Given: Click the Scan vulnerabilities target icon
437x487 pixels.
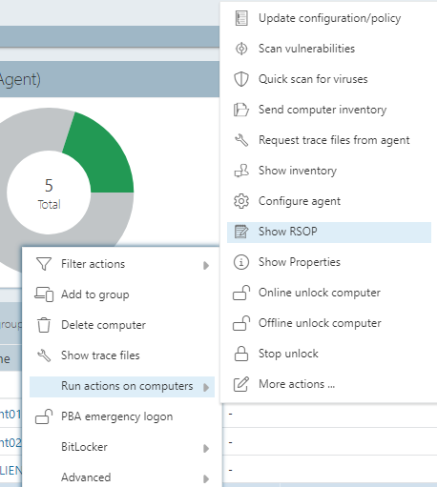Looking at the screenshot, I should pyautogui.click(x=241, y=49).
